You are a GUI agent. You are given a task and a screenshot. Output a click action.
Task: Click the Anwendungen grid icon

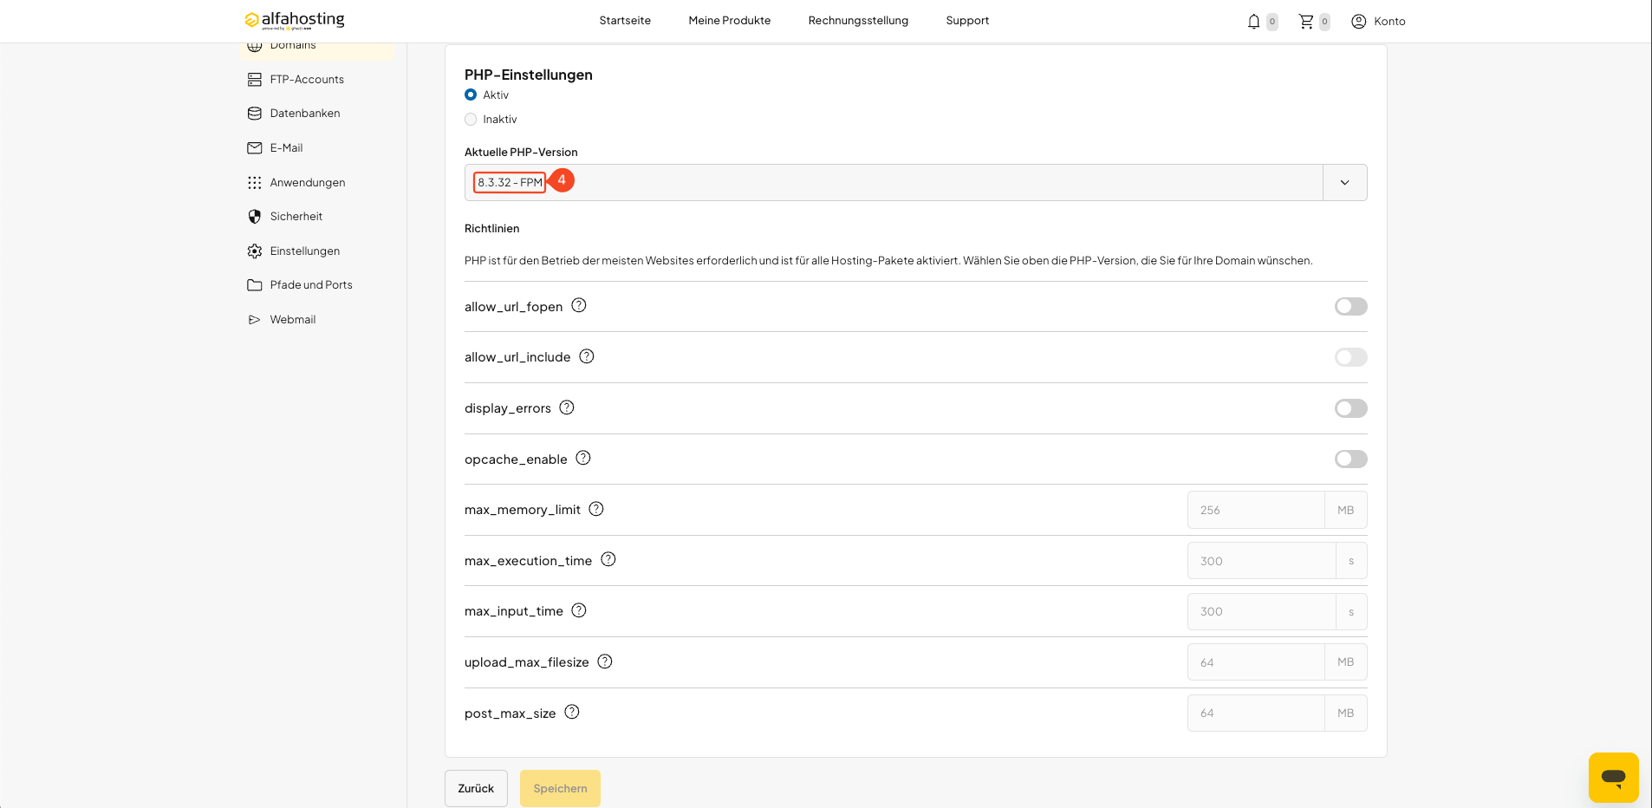coord(254,182)
